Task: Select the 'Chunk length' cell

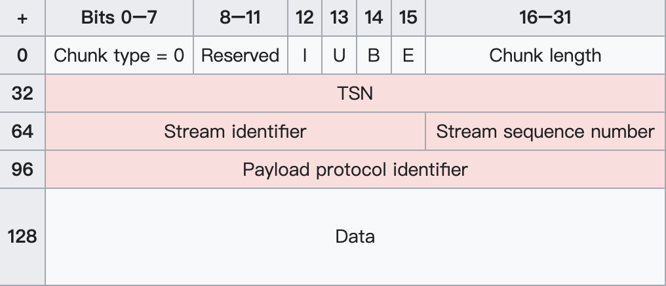Action: 545,56
